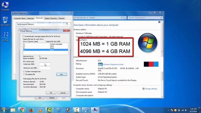Screen dimensions: 201x113
Task: Show hidden tray icons arrow
Action: coord(168,110)
